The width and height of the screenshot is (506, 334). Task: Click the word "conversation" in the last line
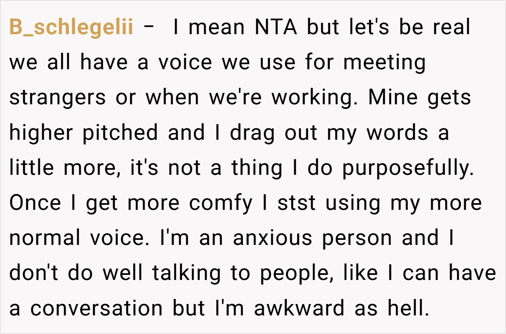97,308
